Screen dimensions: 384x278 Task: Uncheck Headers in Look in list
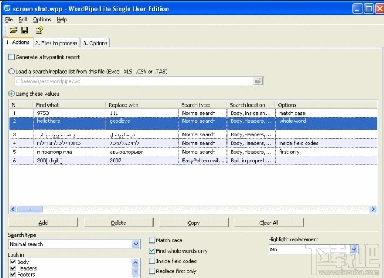click(13, 268)
